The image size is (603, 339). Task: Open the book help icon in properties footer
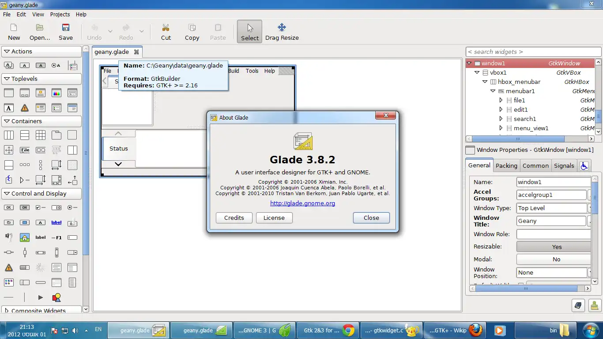(578, 305)
